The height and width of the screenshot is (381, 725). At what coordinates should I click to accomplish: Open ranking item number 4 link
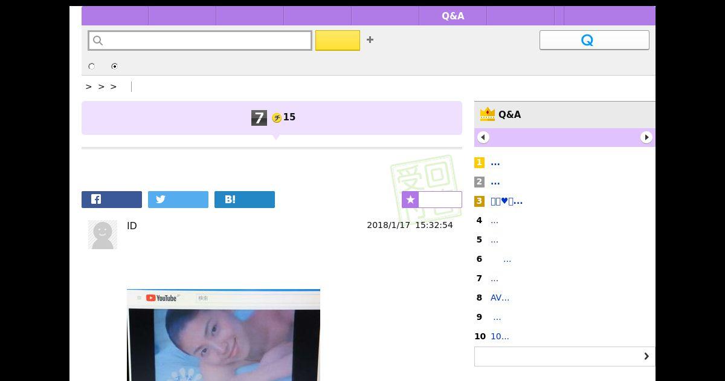pyautogui.click(x=494, y=221)
